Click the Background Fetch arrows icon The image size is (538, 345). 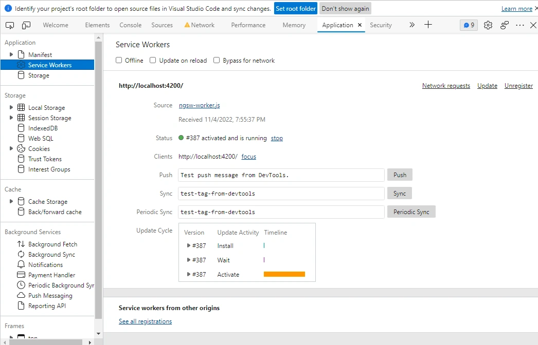coord(21,244)
